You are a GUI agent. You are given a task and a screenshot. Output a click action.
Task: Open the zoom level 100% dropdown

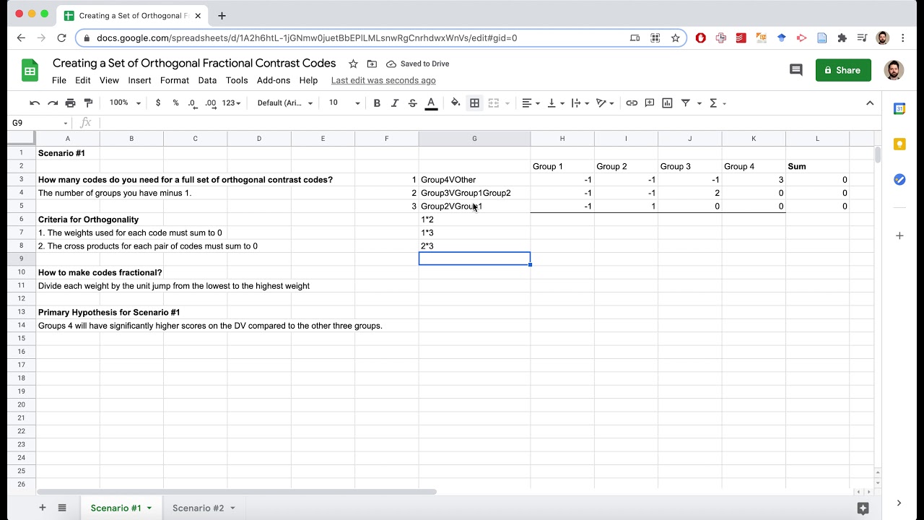[x=126, y=103]
